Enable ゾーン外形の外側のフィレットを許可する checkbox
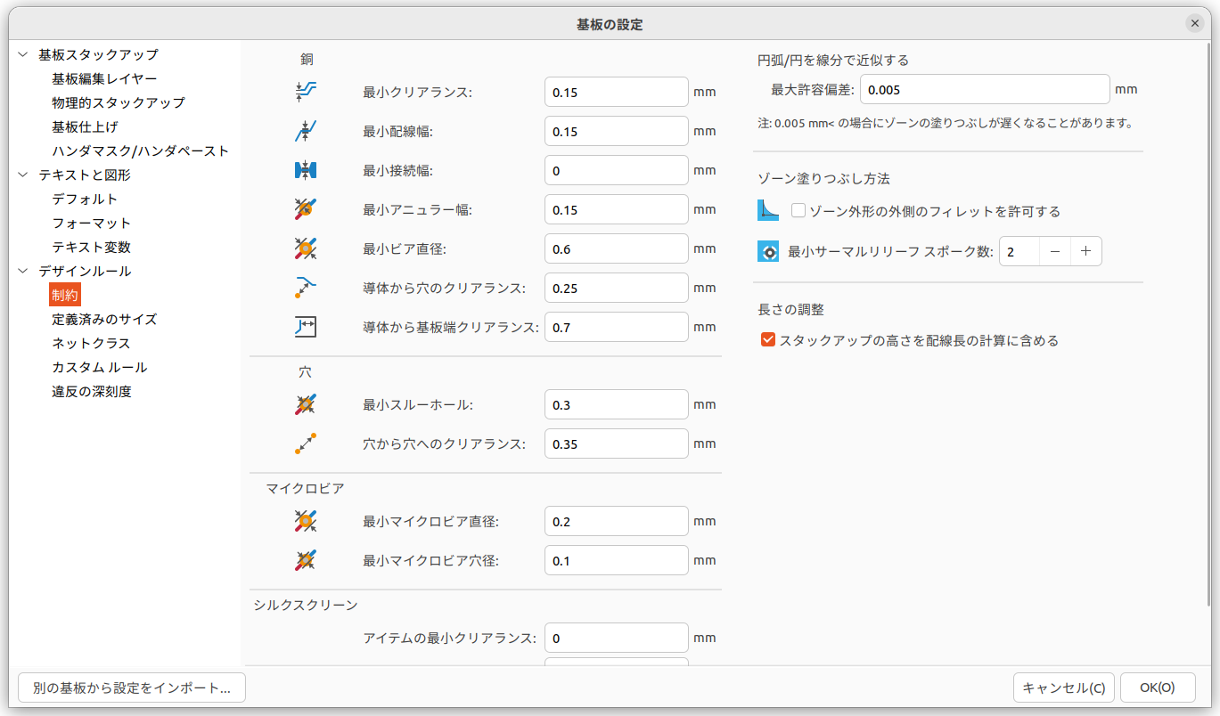 point(798,211)
